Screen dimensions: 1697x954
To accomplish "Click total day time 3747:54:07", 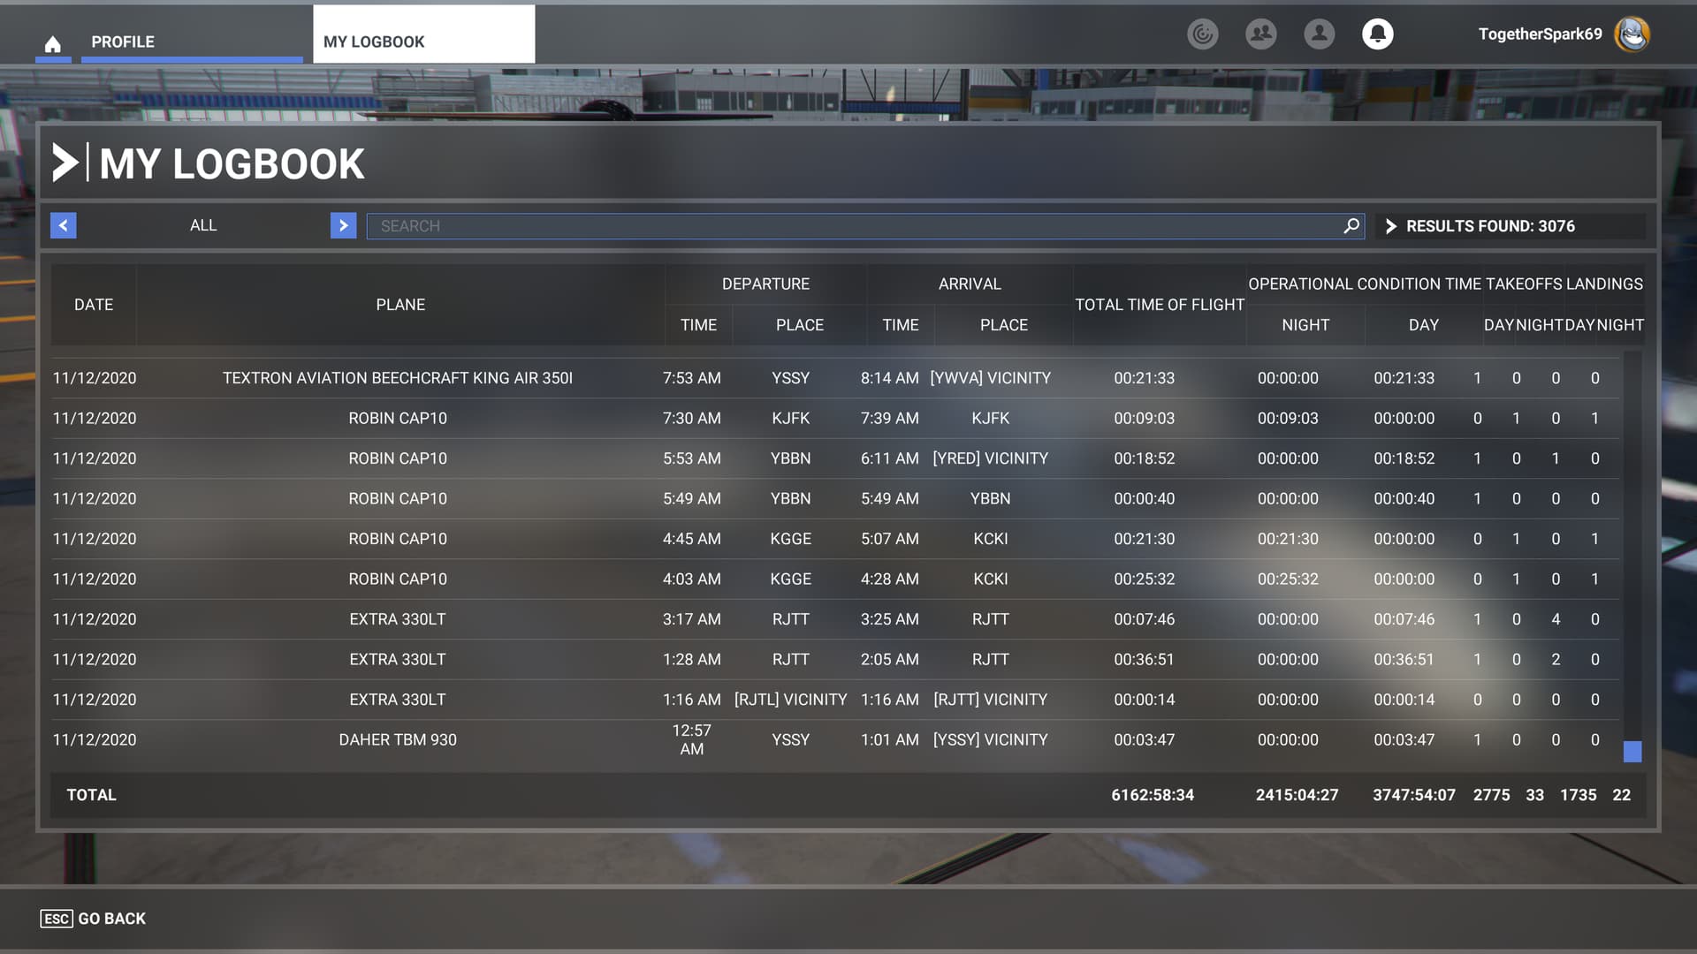I will click(1413, 795).
